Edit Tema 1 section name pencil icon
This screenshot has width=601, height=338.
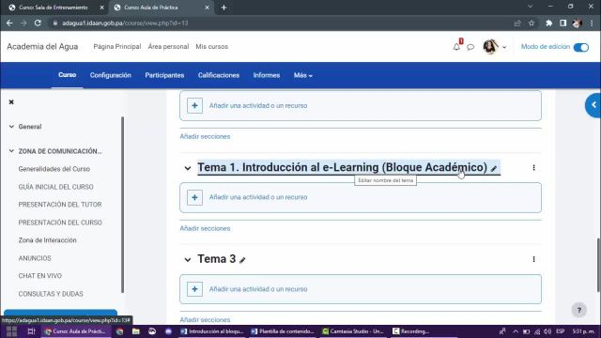[x=494, y=168]
